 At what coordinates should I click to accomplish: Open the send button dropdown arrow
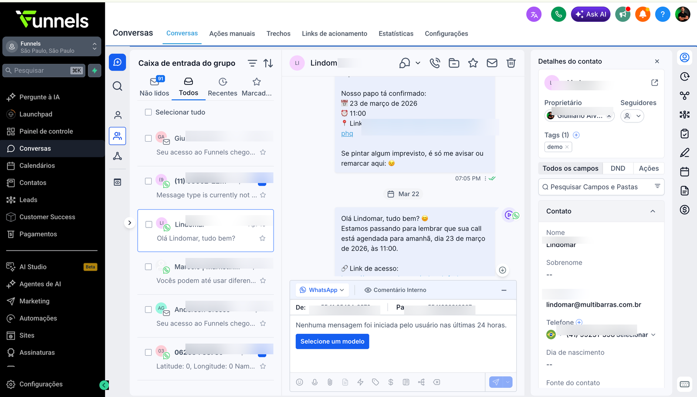click(508, 382)
